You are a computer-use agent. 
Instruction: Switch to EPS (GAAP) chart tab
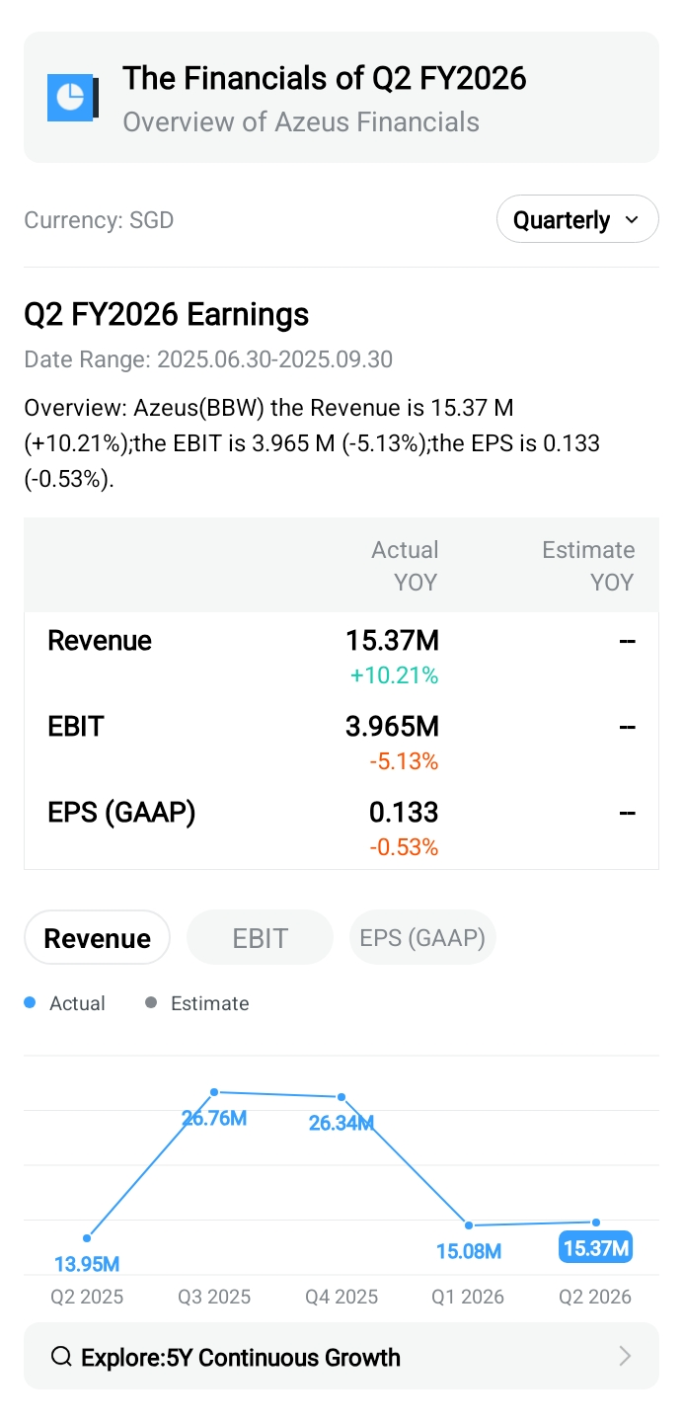pos(422,937)
